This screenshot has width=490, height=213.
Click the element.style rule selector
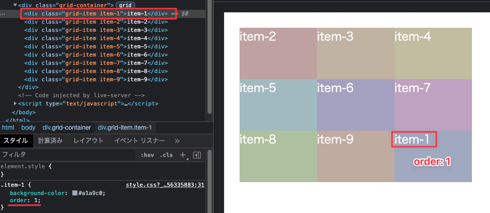pyautogui.click(x=23, y=167)
